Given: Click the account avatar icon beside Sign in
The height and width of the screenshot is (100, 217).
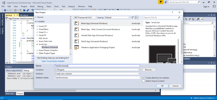Looking at the screenshot, I should pyautogui.click(x=214, y=6).
